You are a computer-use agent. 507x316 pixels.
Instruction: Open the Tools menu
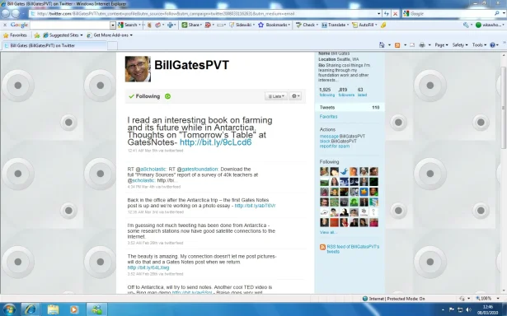479,45
